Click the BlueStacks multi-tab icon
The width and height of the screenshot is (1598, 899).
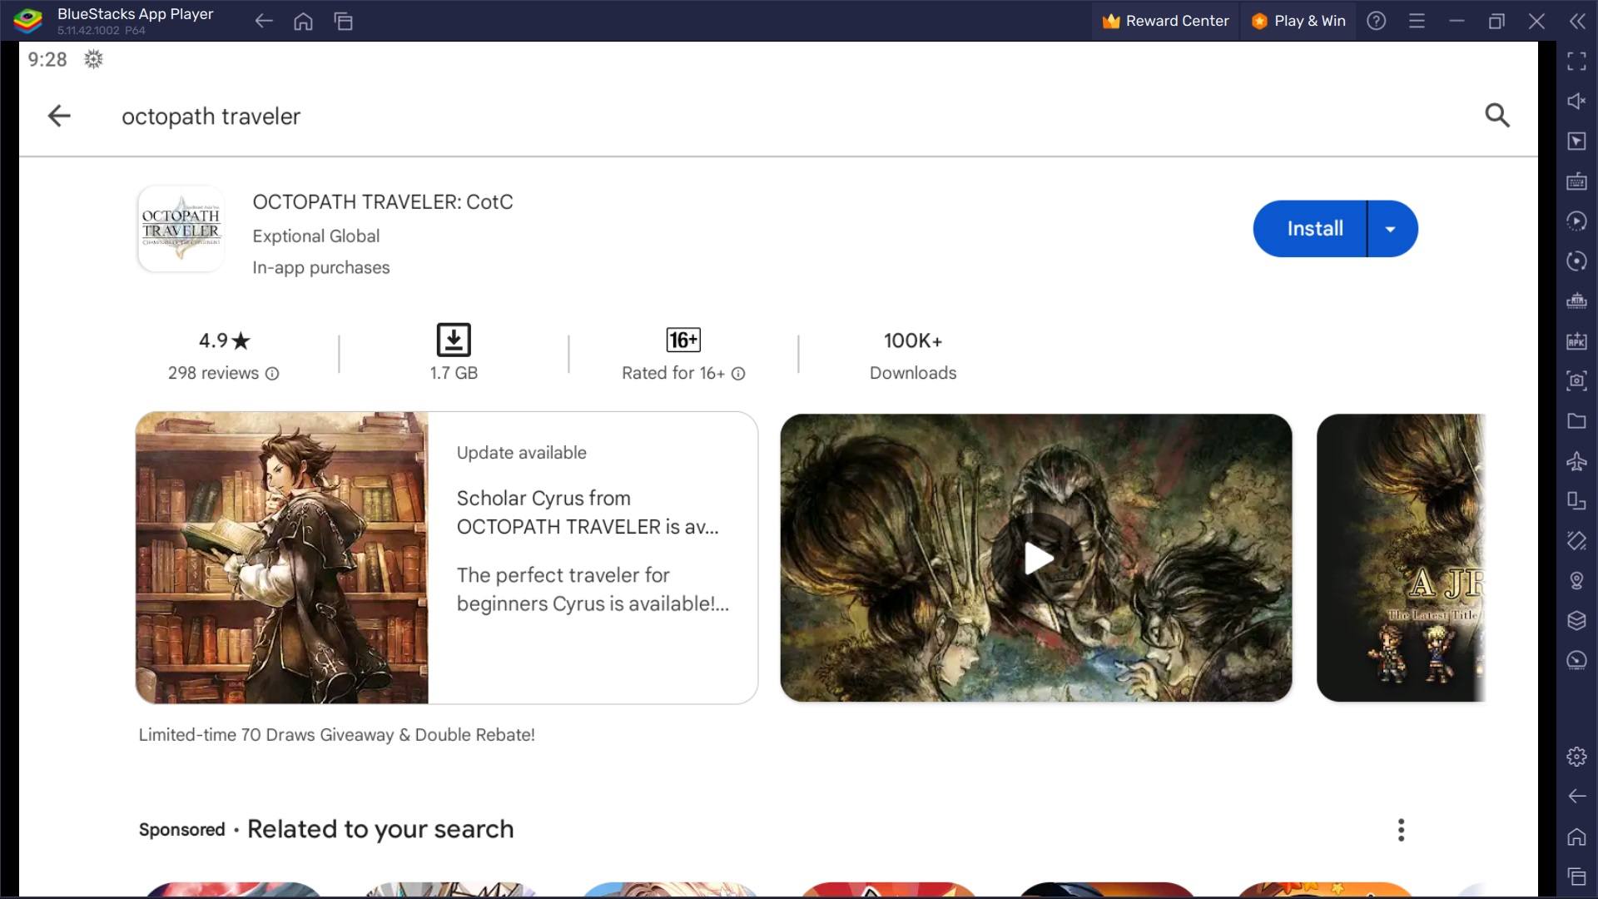point(344,20)
